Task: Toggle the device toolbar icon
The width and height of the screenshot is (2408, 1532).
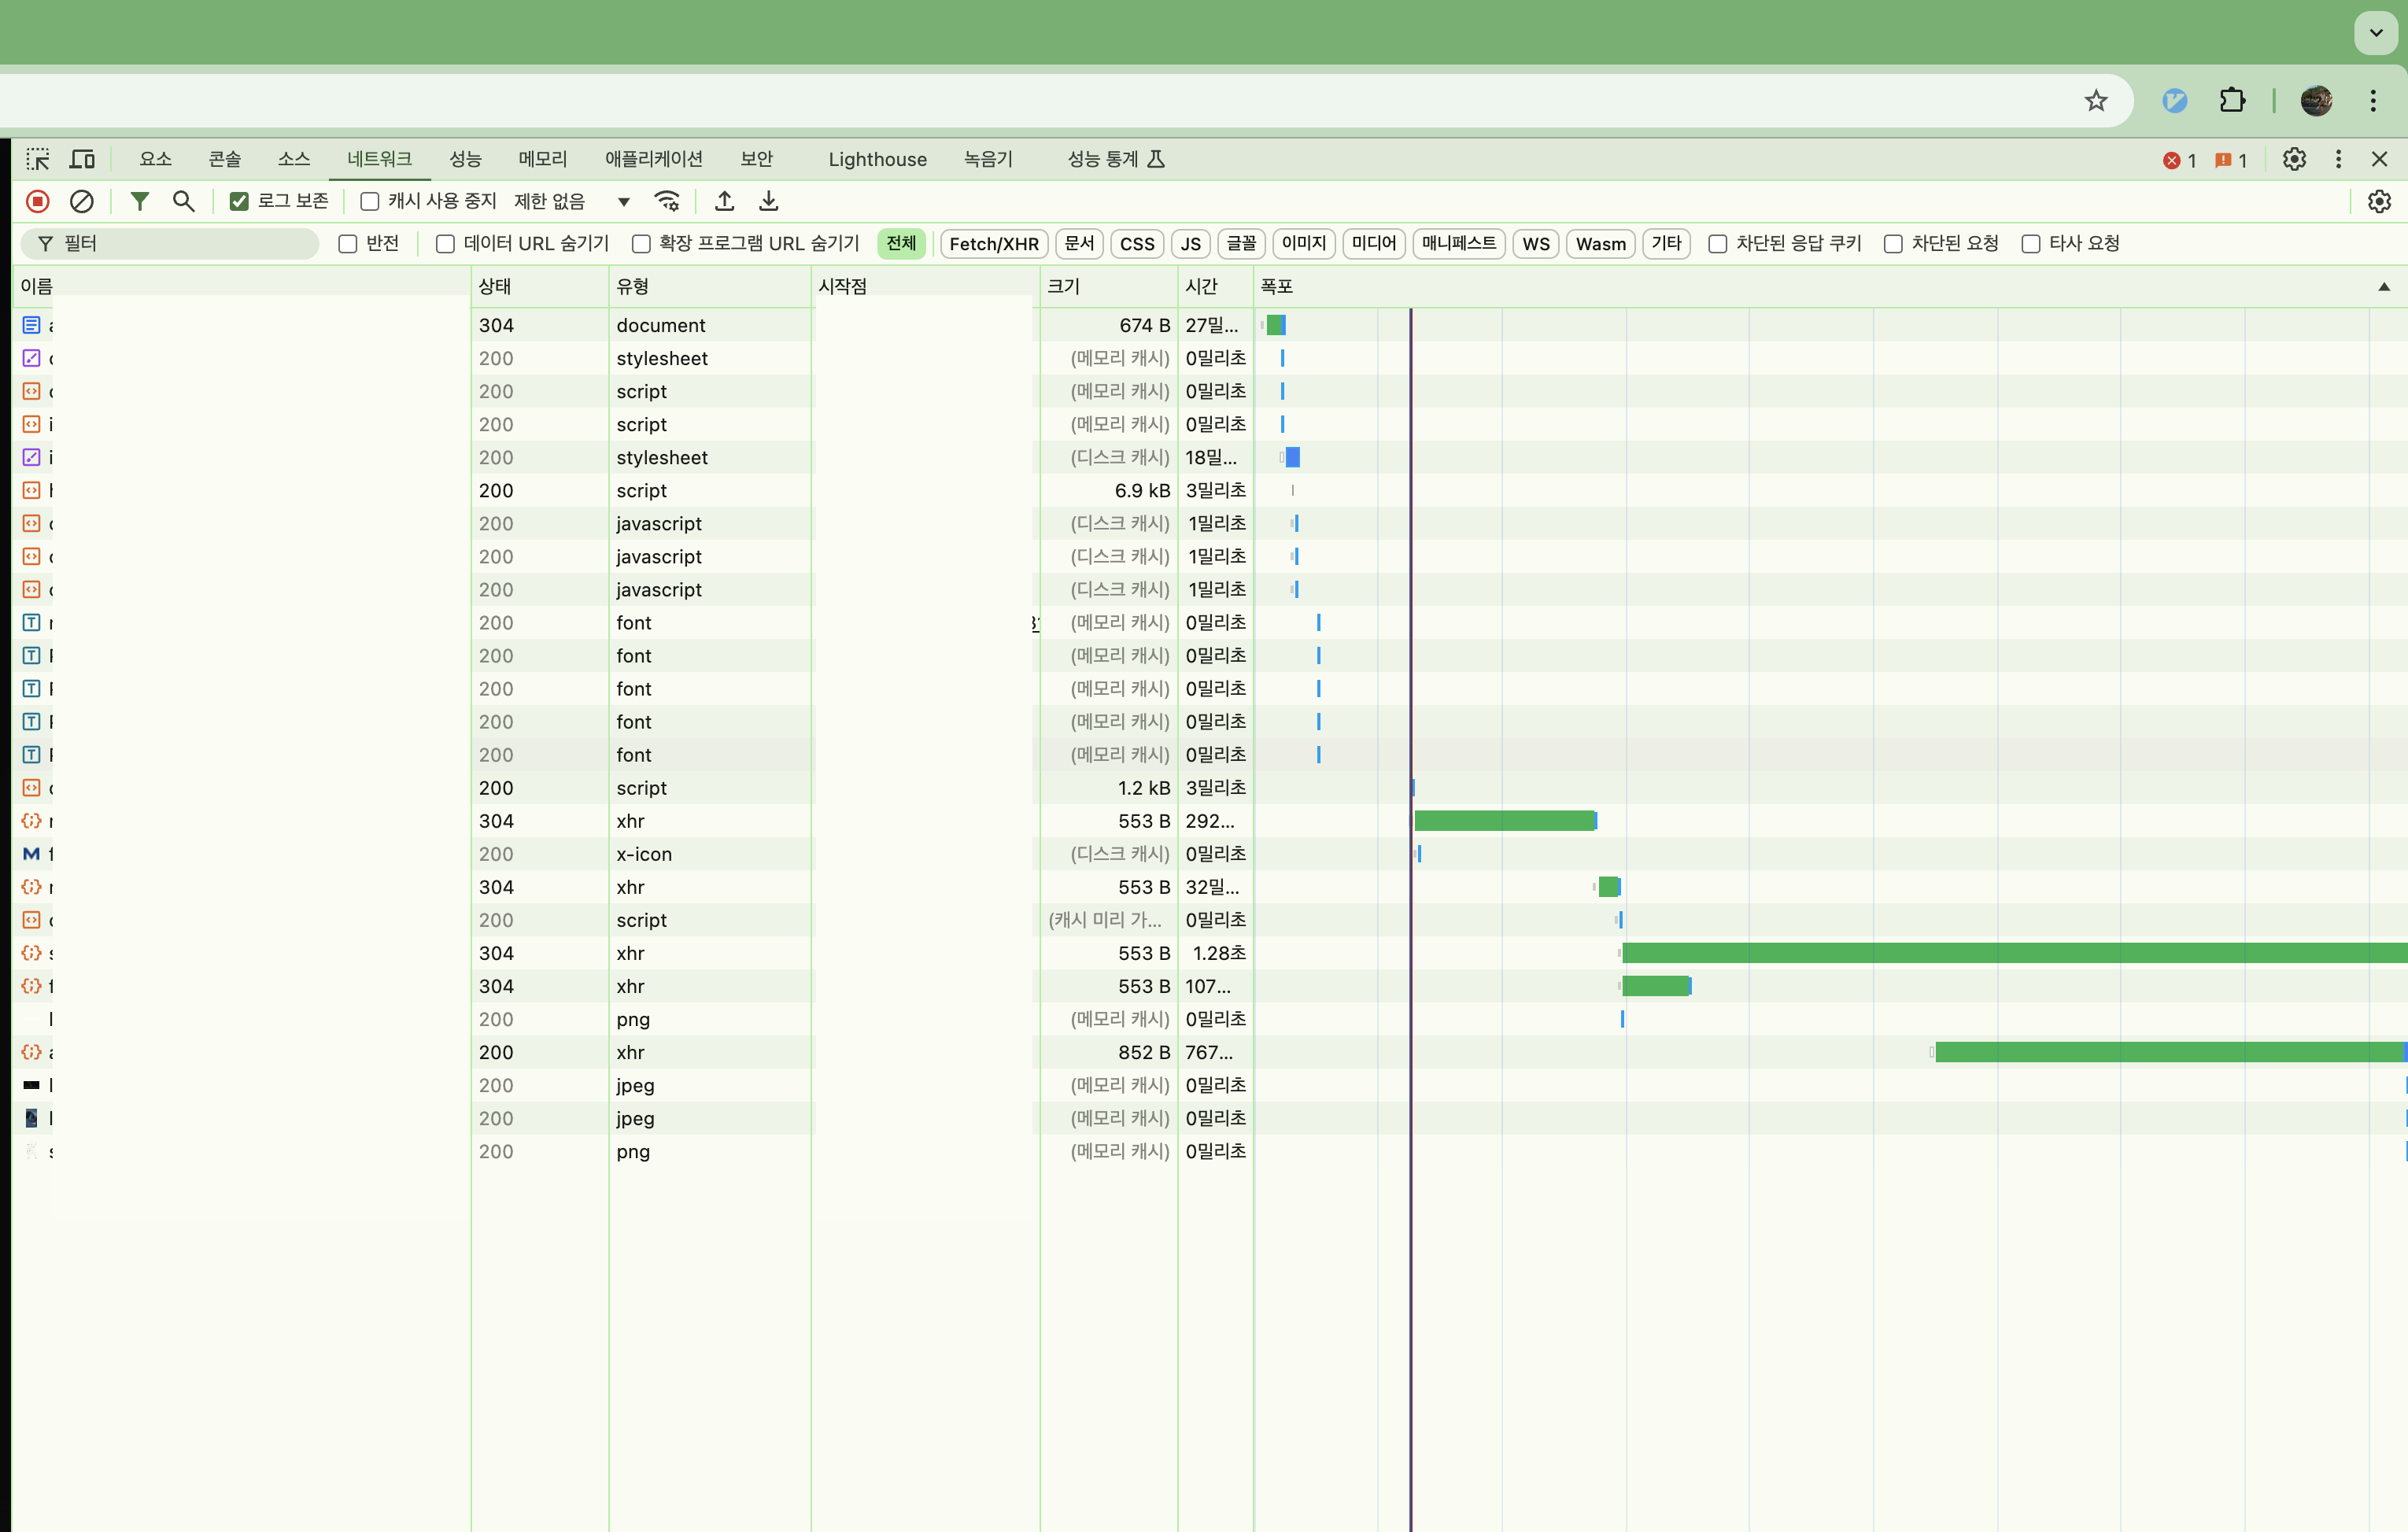Action: point(82,159)
